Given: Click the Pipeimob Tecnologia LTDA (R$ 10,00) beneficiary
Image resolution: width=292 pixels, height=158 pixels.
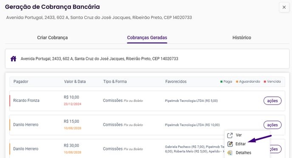Looking at the screenshot, I should pyautogui.click(x=192, y=125).
